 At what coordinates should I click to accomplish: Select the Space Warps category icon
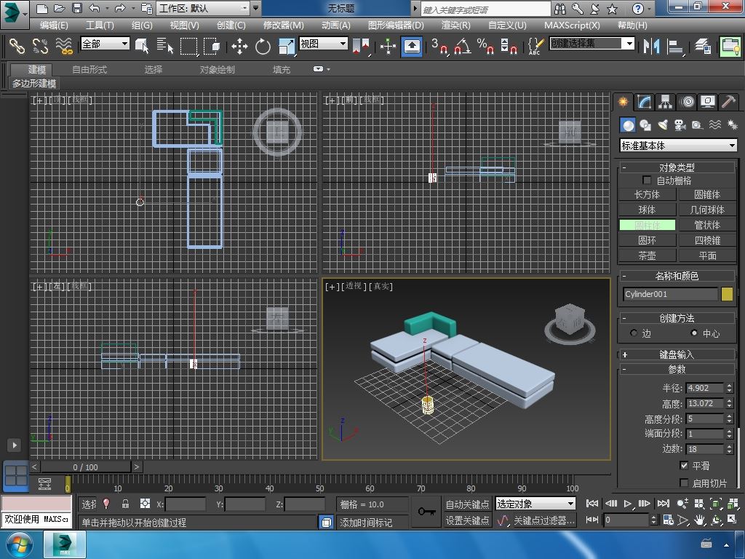pyautogui.click(x=714, y=125)
